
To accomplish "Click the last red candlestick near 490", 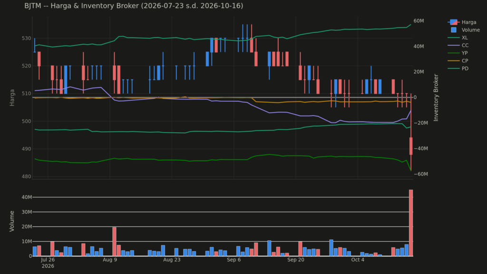I will 411,146.
